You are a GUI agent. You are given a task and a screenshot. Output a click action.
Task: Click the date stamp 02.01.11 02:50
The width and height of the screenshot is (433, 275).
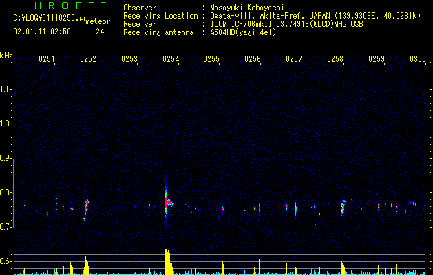click(x=42, y=32)
